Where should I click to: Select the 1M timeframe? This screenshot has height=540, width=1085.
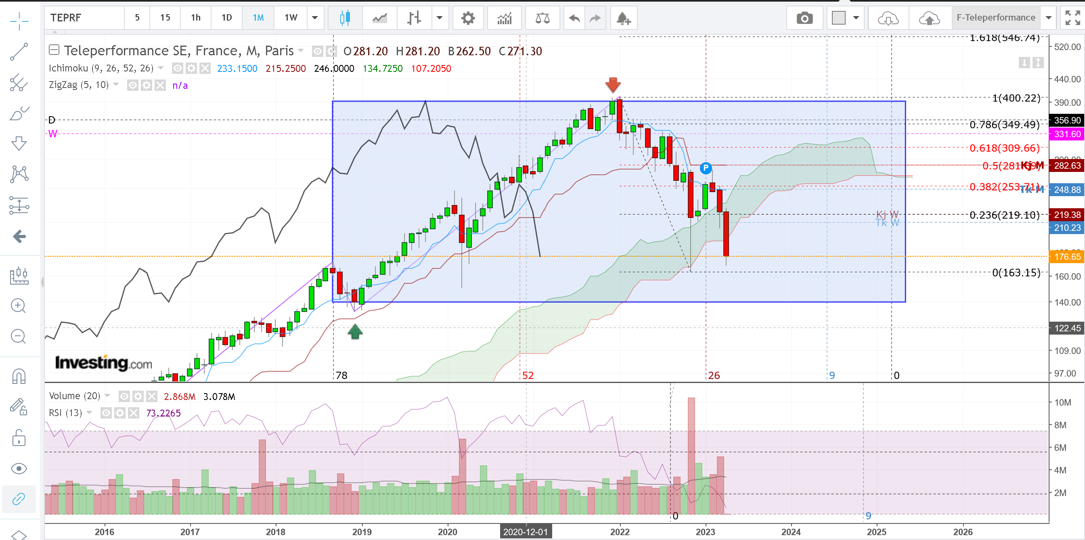[x=258, y=18]
